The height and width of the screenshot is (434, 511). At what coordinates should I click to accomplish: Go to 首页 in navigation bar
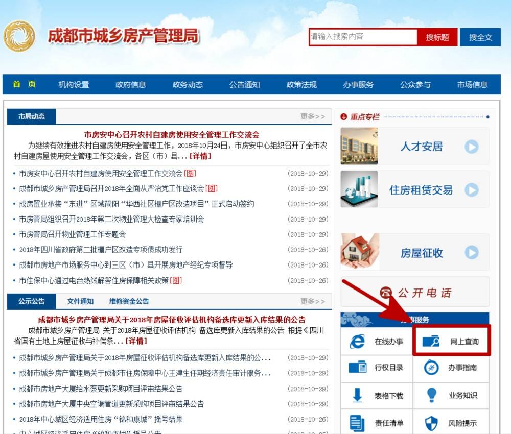pyautogui.click(x=24, y=84)
